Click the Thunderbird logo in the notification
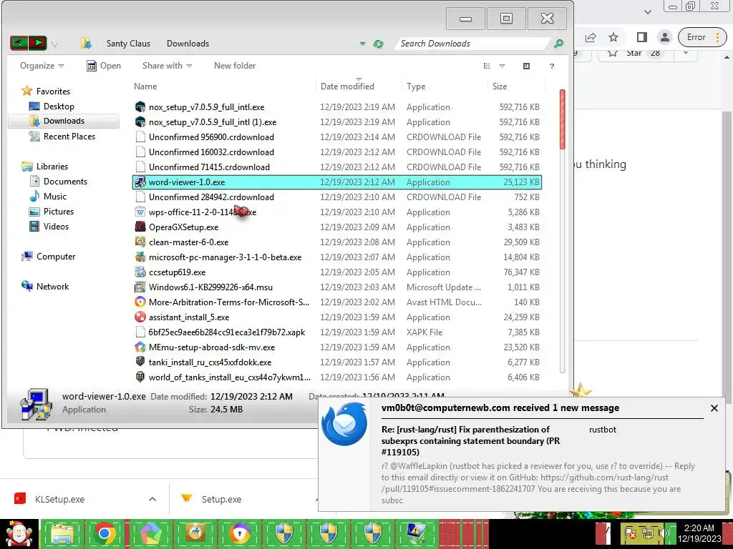Viewport: 733px width, 549px height. tap(344, 424)
